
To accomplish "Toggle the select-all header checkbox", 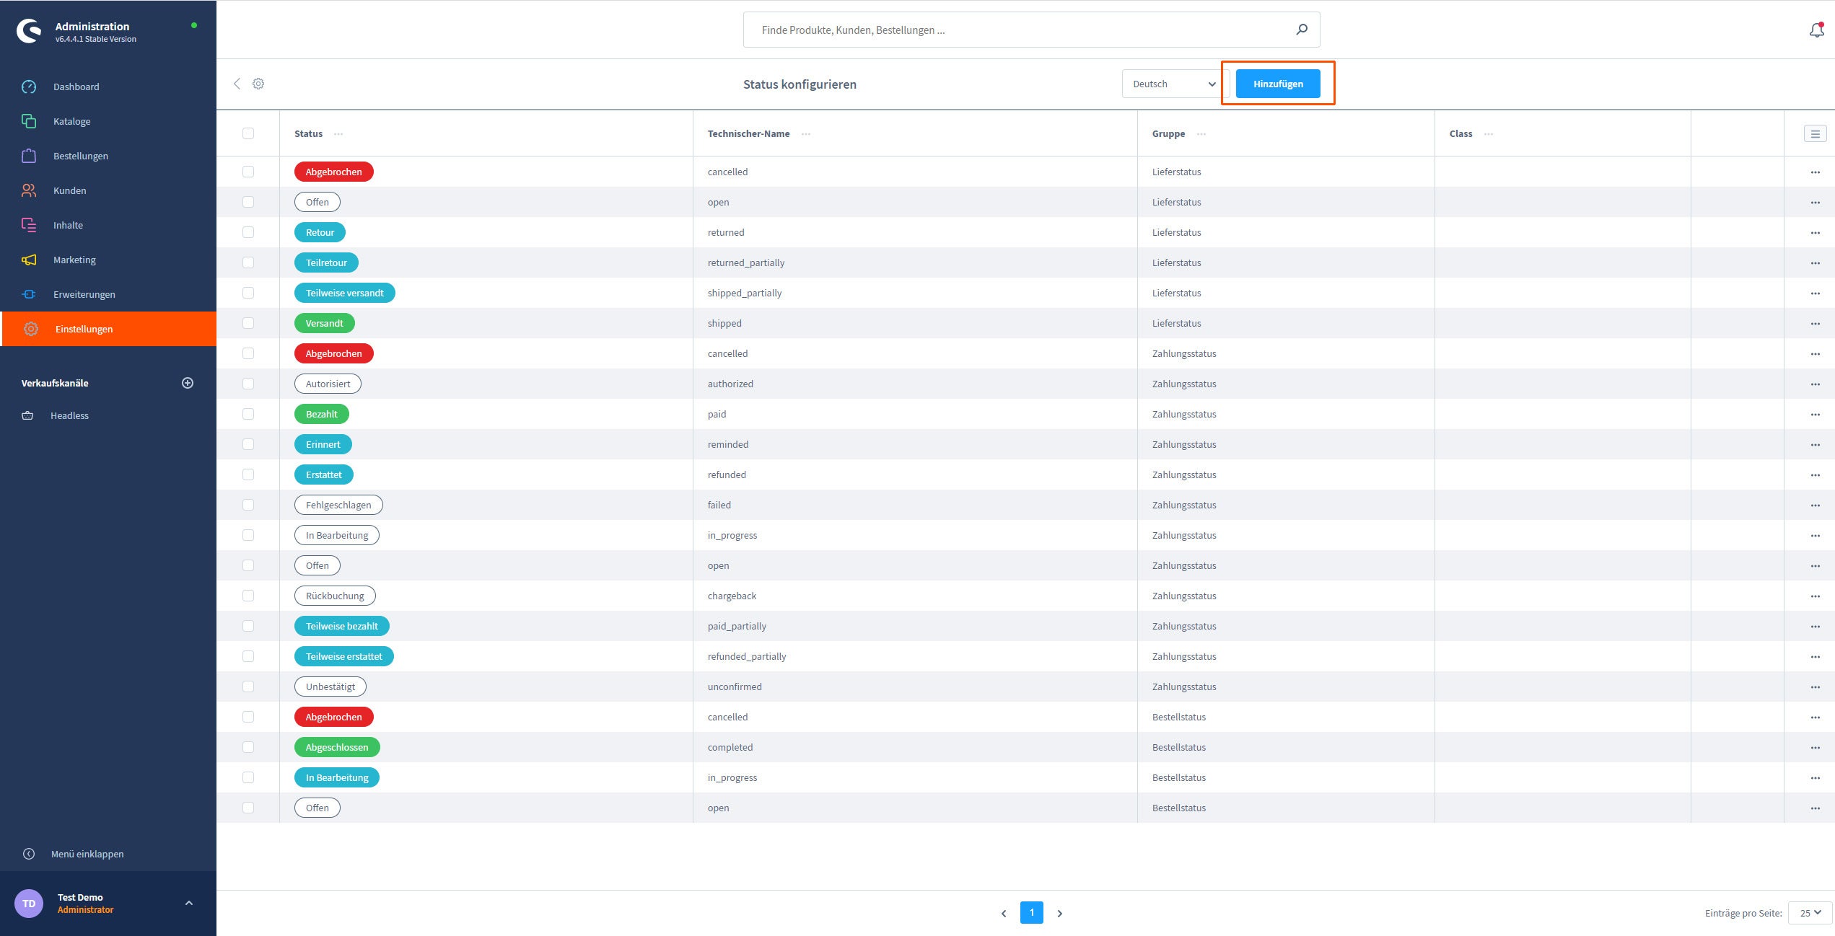I will pyautogui.click(x=248, y=133).
